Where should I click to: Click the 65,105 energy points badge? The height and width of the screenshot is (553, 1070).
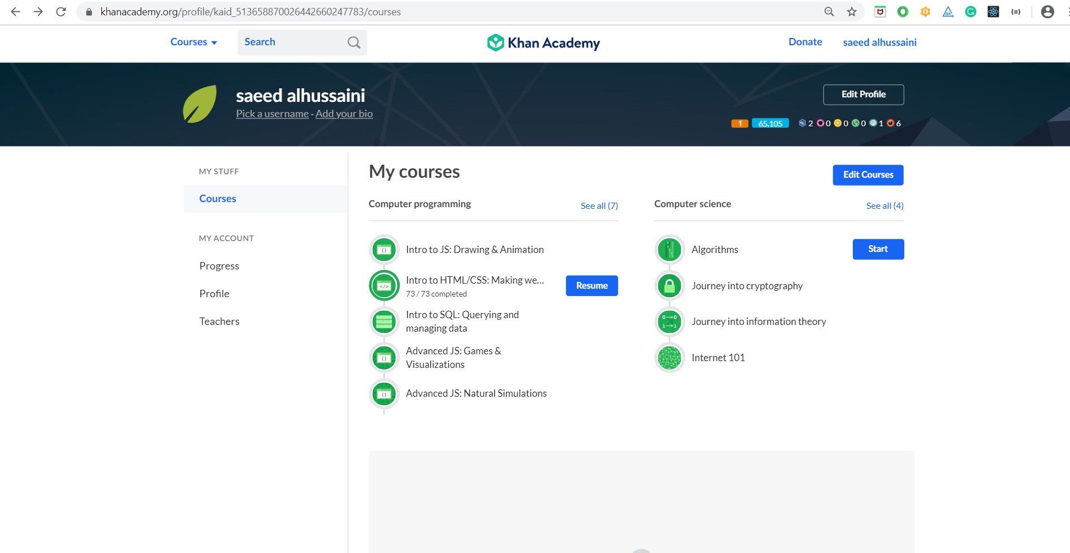(x=770, y=123)
